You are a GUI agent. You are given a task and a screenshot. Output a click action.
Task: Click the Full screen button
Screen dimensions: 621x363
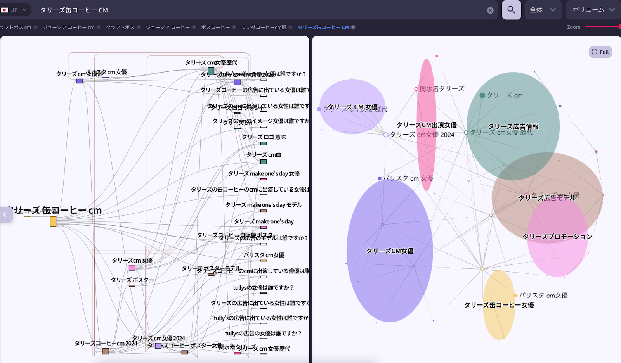(600, 52)
